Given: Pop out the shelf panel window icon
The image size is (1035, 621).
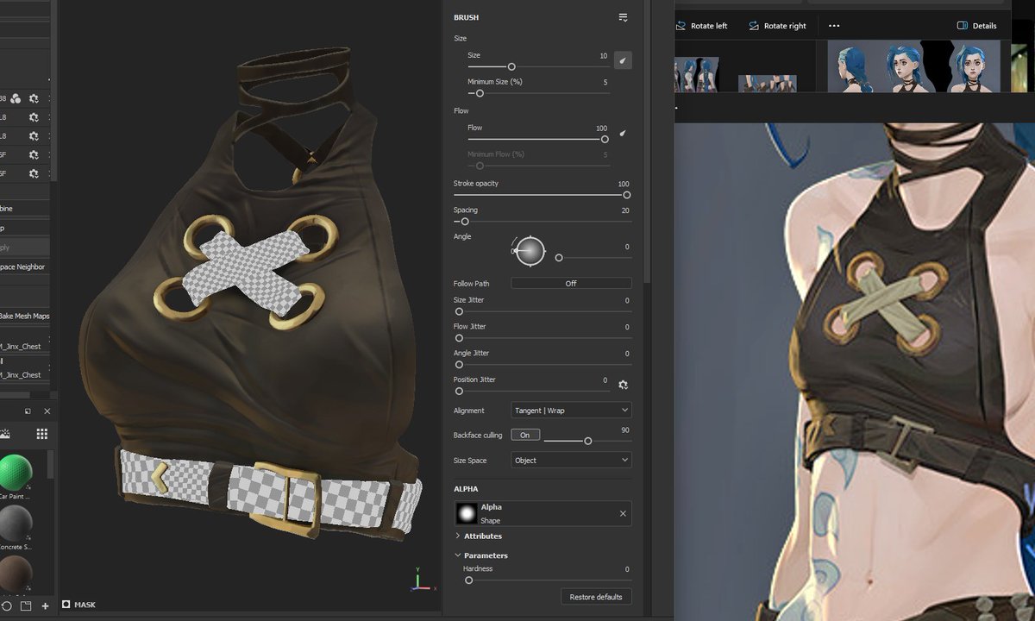Looking at the screenshot, I should pyautogui.click(x=28, y=411).
